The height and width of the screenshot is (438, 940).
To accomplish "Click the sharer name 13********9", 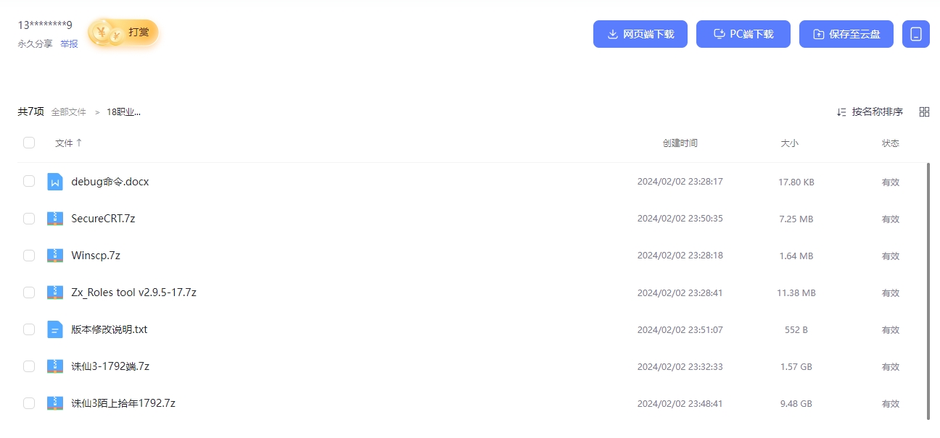I will (45, 25).
